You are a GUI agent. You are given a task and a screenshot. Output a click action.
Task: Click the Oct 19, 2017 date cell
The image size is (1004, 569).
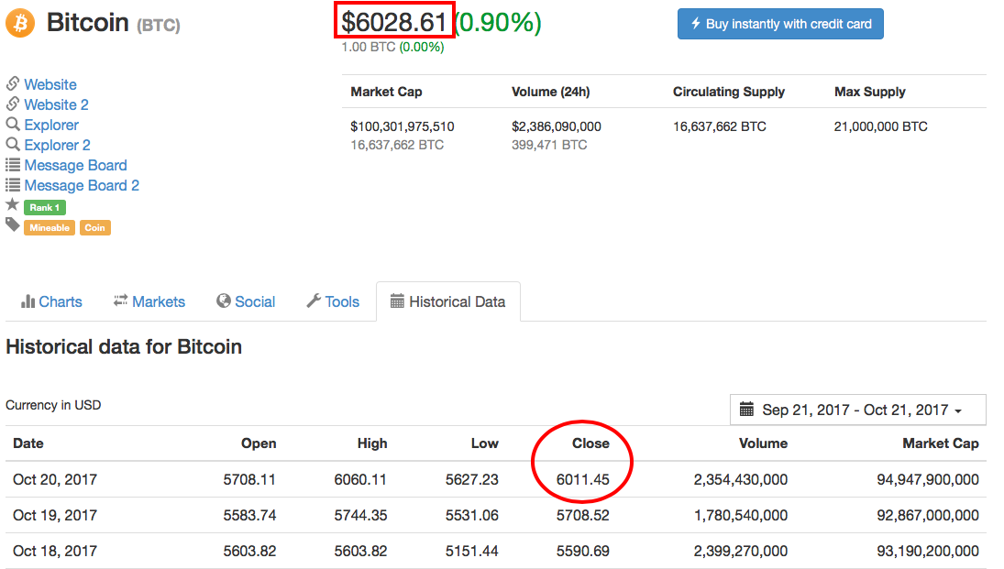pyautogui.click(x=55, y=515)
